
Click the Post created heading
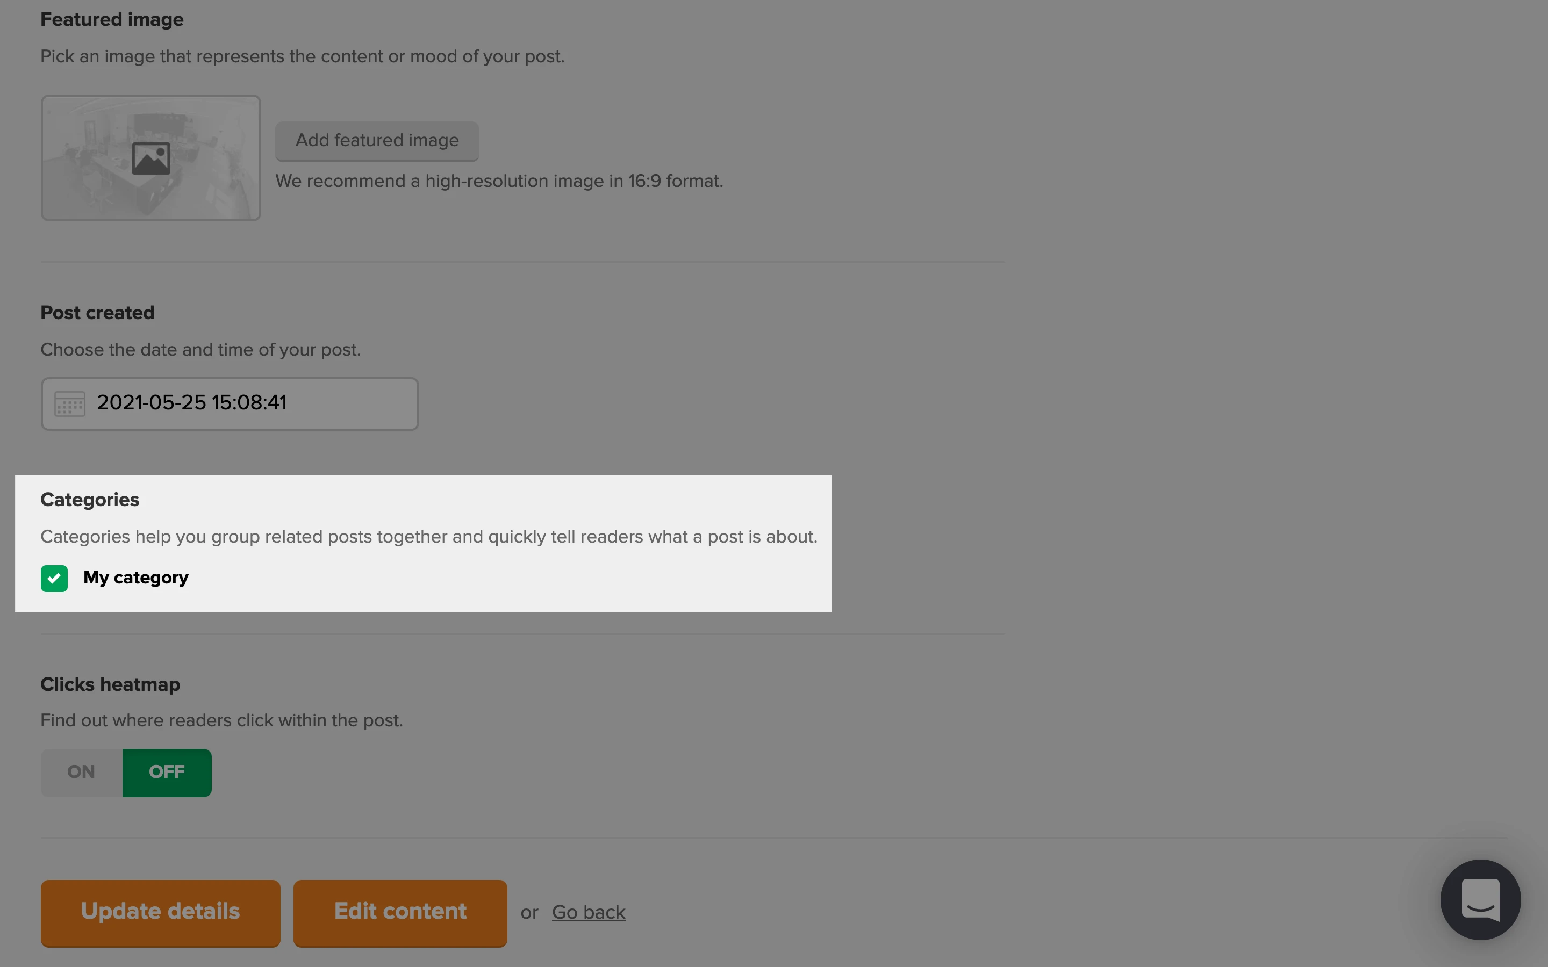click(x=97, y=313)
